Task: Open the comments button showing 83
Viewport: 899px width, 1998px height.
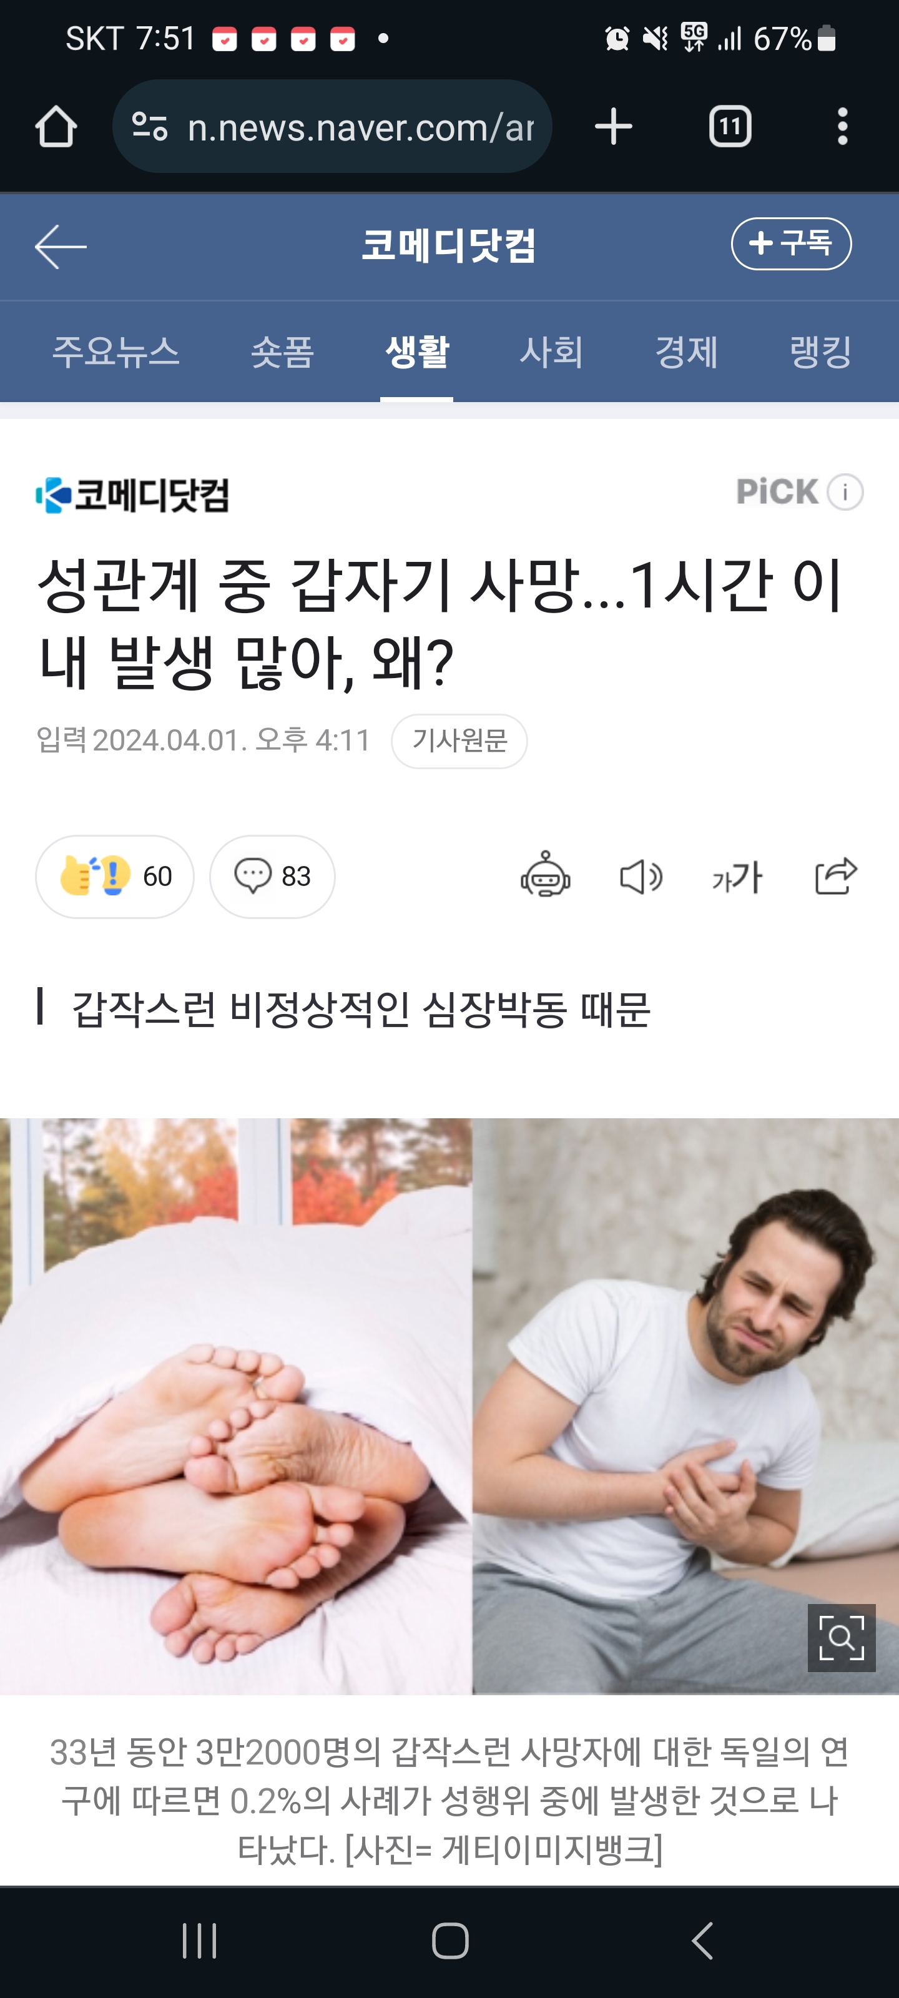Action: pyautogui.click(x=272, y=877)
